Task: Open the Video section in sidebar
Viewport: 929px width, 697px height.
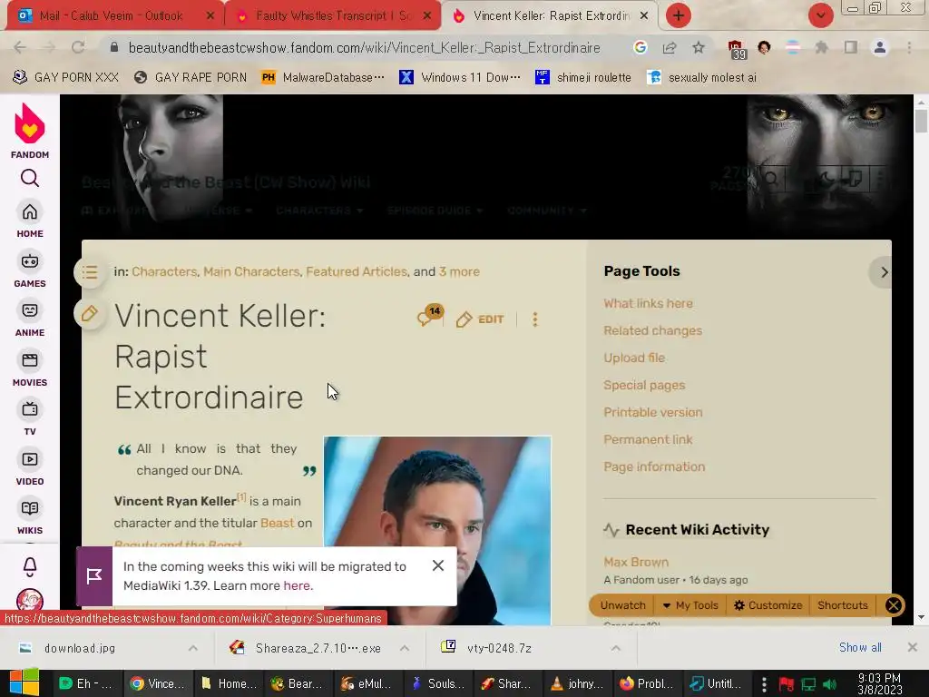Action: click(30, 467)
